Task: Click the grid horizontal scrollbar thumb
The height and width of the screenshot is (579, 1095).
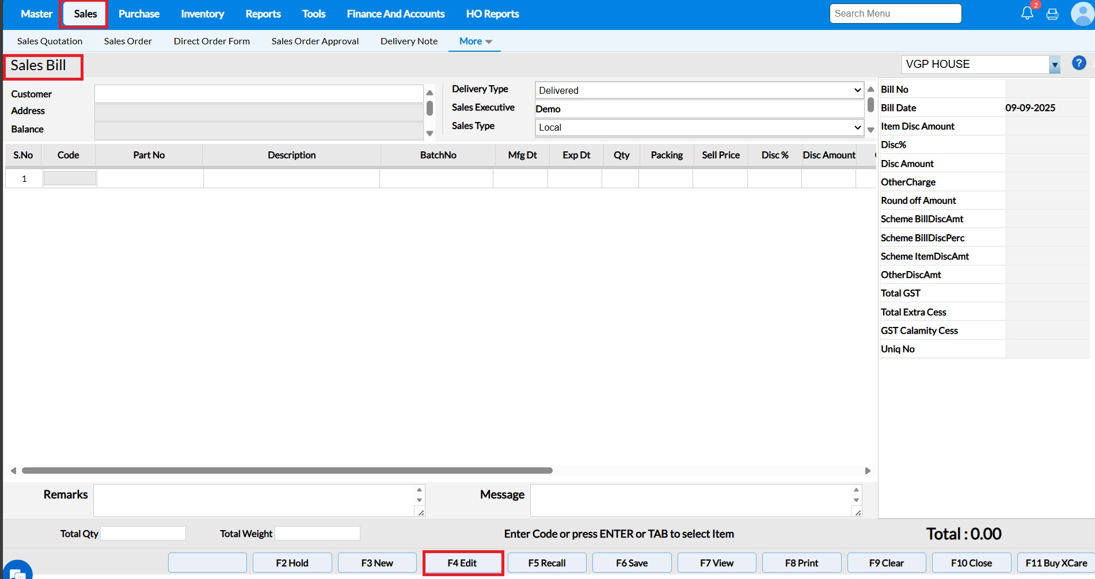Action: [x=287, y=471]
